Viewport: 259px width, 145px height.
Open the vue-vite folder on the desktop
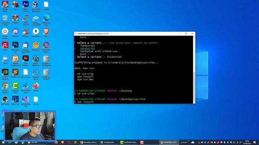(x=36, y=100)
